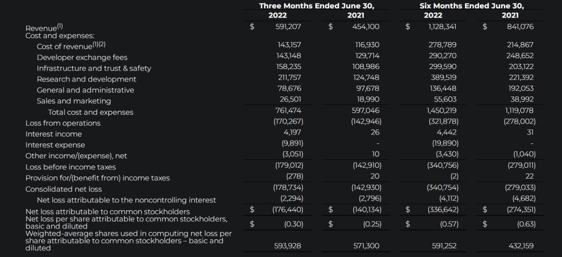Click the Infrastructure and trust & safety label

click(x=94, y=68)
